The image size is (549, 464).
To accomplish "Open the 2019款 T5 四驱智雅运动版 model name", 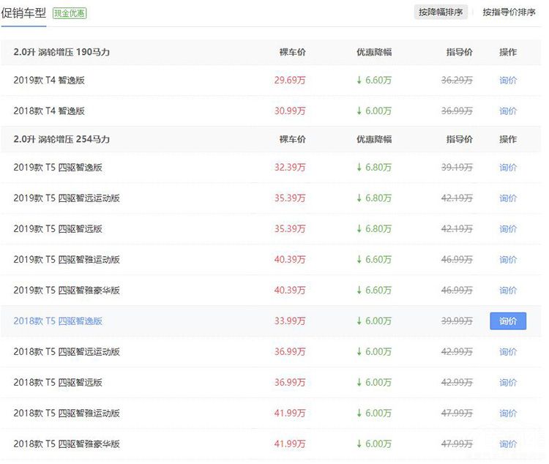I will tap(67, 260).
